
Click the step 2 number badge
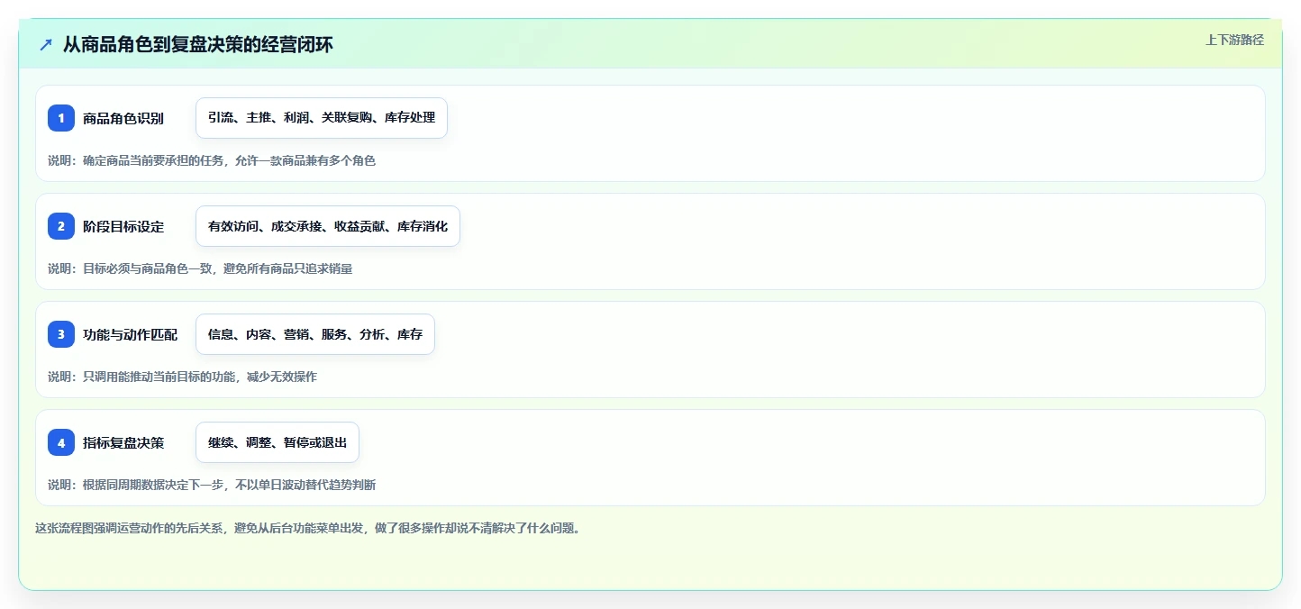[61, 226]
